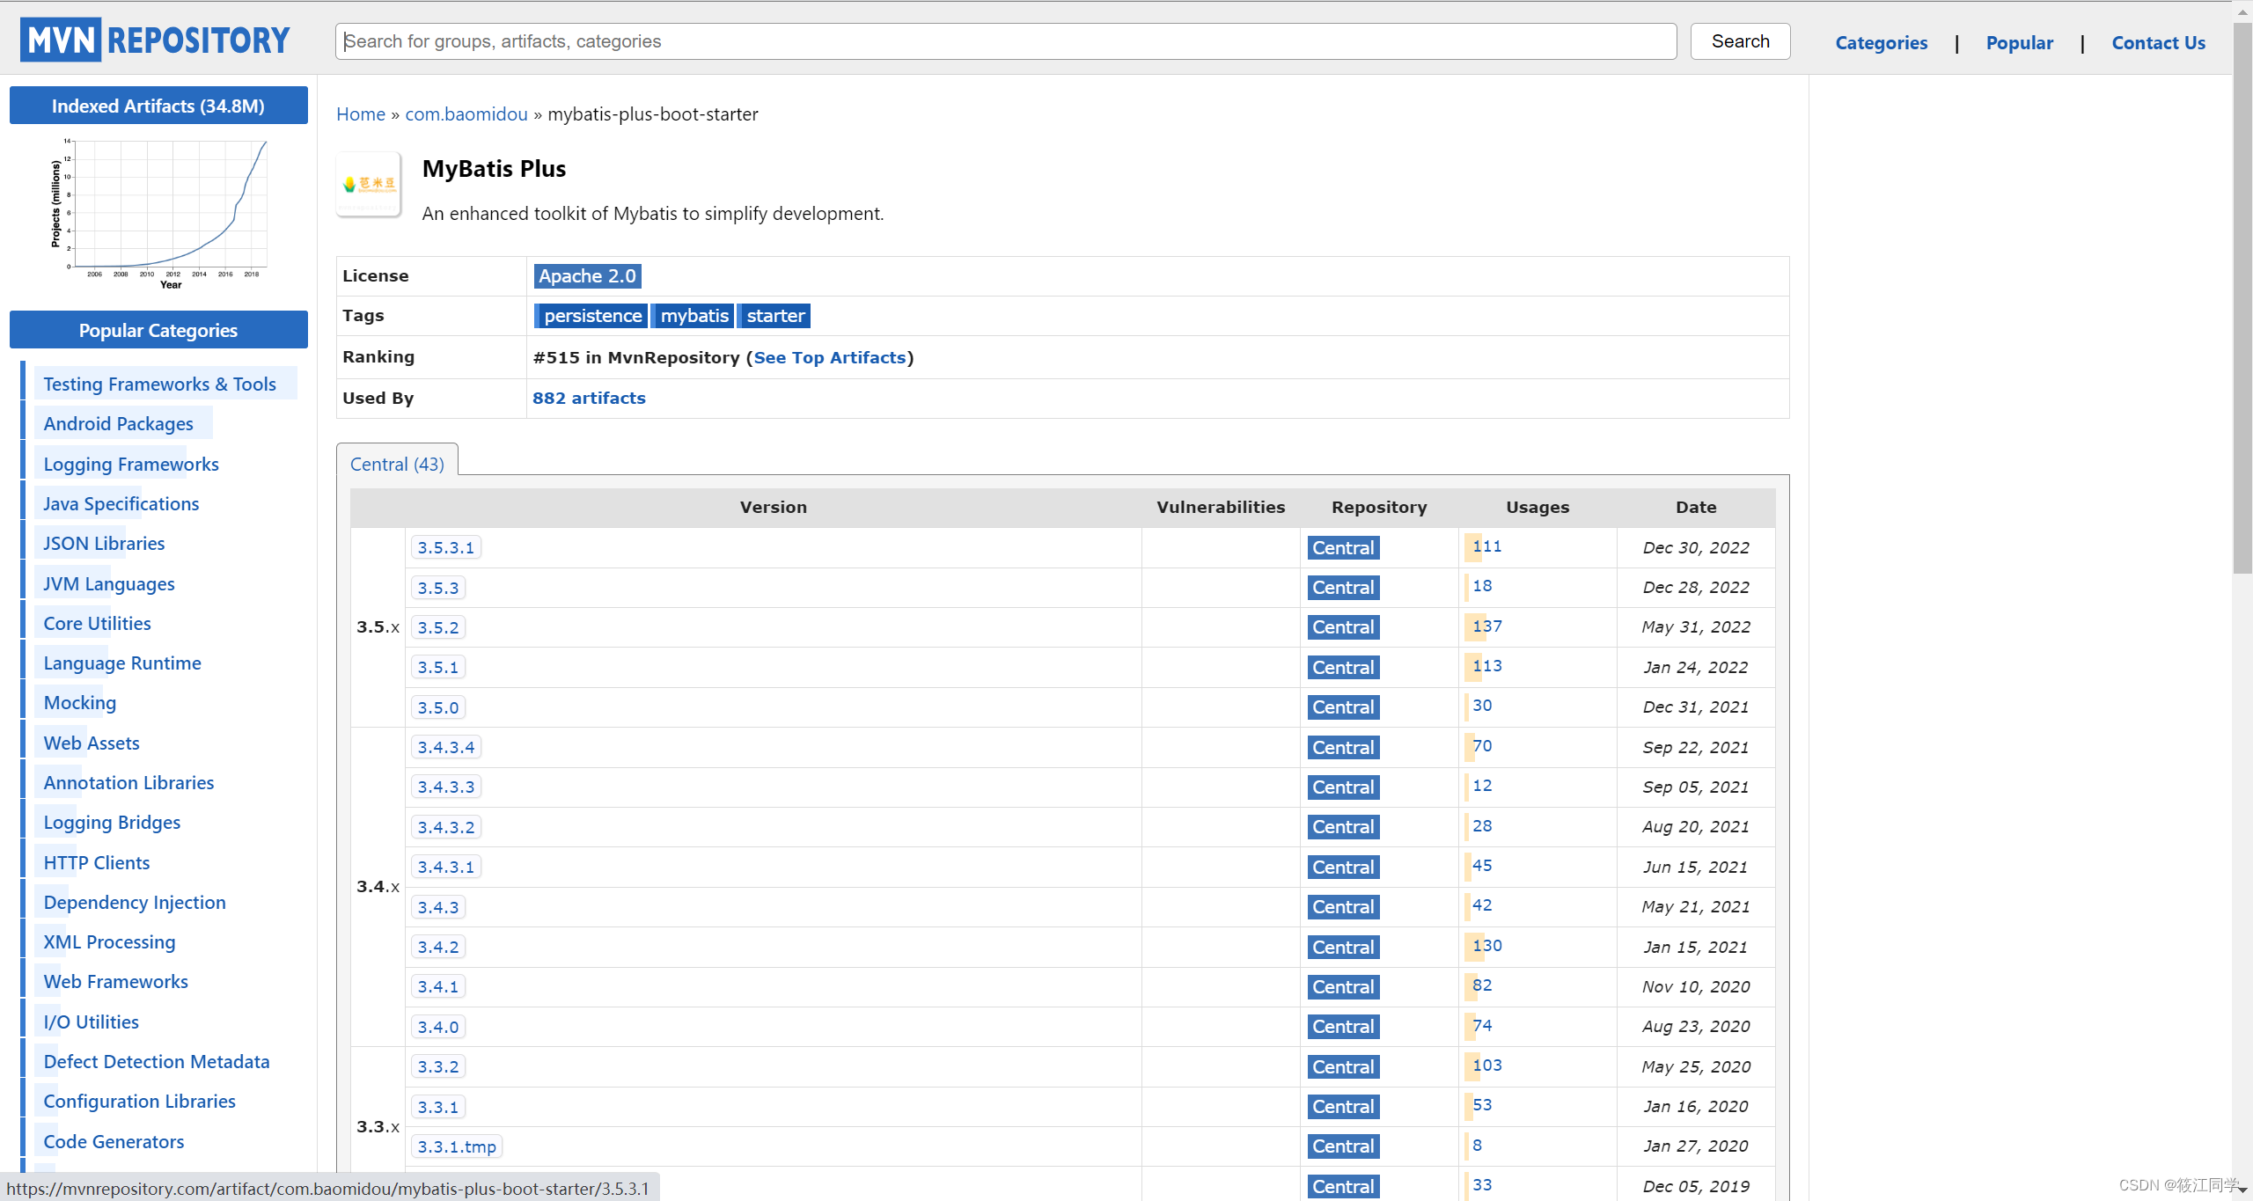Switch to the Central (43) tab

click(397, 464)
